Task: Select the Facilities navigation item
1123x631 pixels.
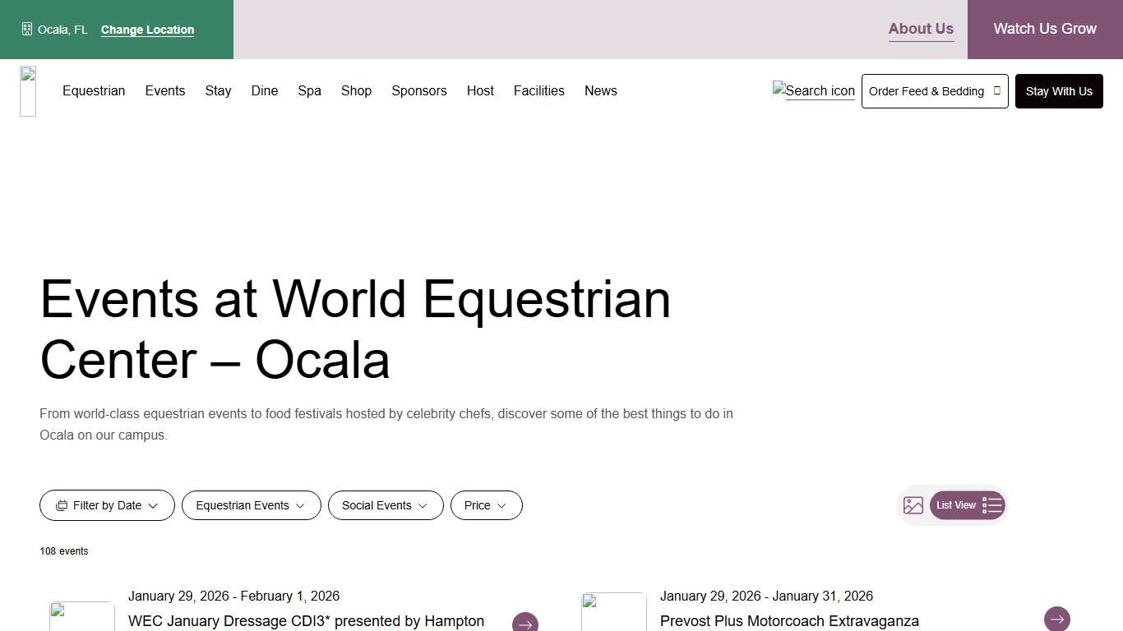Action: tap(538, 90)
